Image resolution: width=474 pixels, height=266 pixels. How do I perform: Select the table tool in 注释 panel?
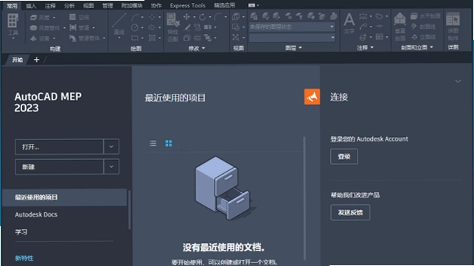tap(380, 37)
